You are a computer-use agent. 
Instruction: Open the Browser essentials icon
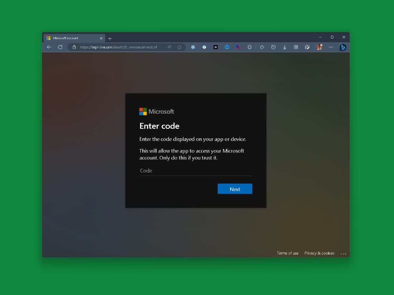(x=307, y=47)
